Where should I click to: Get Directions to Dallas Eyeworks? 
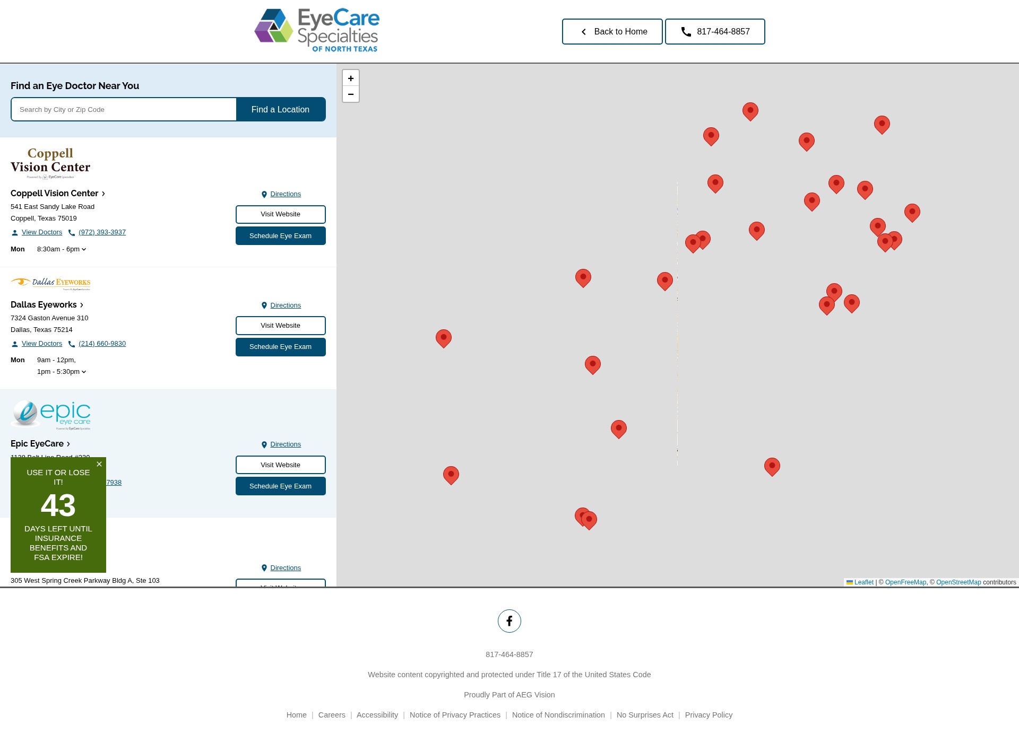coord(281,305)
